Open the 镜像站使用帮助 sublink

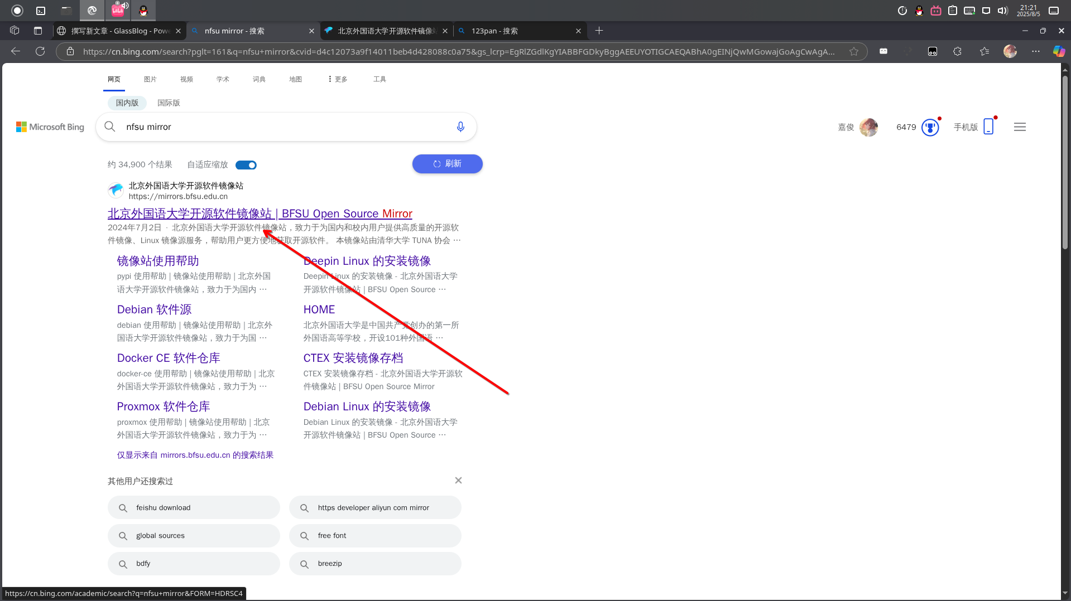coord(158,261)
